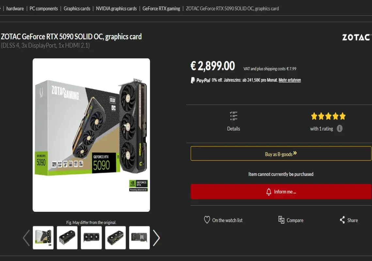372x261 pixels.
Task: Click the red Inform me button
Action: [281, 192]
